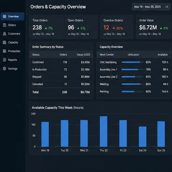
Task: Click the Tue 20 capacity bar
Action: pos(64,133)
